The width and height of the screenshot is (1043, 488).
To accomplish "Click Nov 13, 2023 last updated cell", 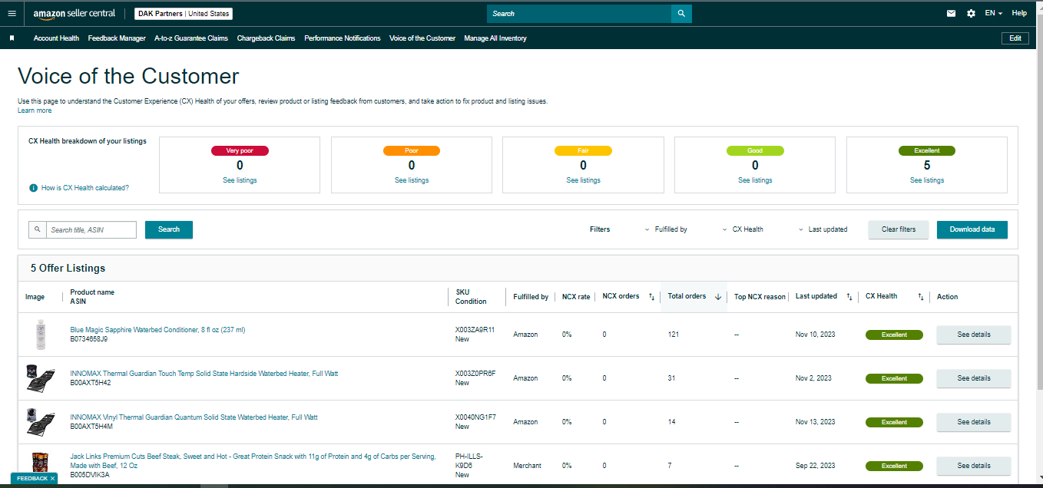I will pos(814,422).
